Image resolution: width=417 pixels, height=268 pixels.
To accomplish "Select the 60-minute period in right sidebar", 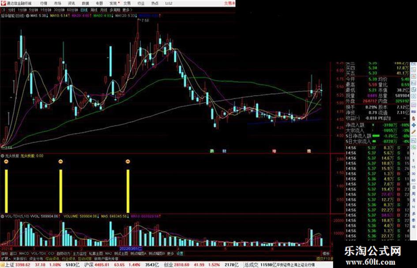I will point(413,180).
